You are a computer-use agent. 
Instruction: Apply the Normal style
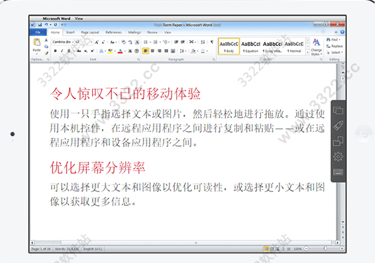pyautogui.click(x=294, y=47)
